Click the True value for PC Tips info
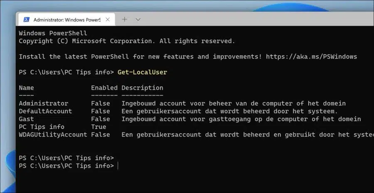The width and height of the screenshot is (374, 193). point(98,127)
